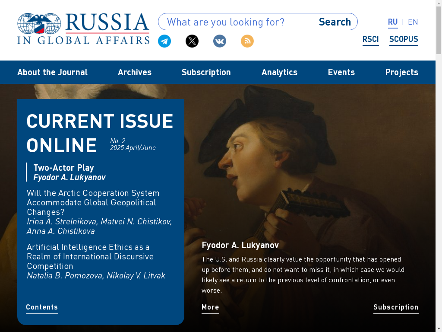This screenshot has width=442, height=332.
Task: Open the RSS feed icon
Action: (247, 41)
